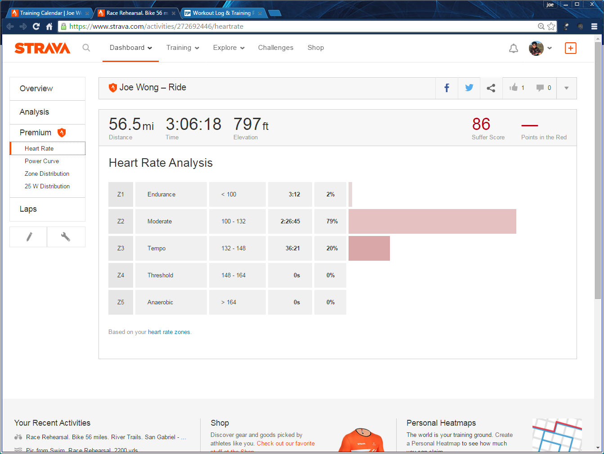Click the pencil edit activity icon
This screenshot has width=604, height=454.
pos(29,236)
